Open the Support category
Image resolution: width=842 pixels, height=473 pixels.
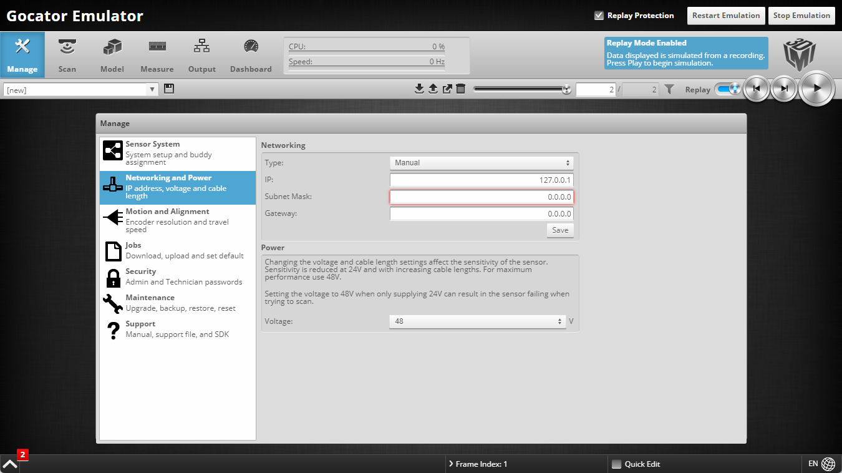coord(178,329)
